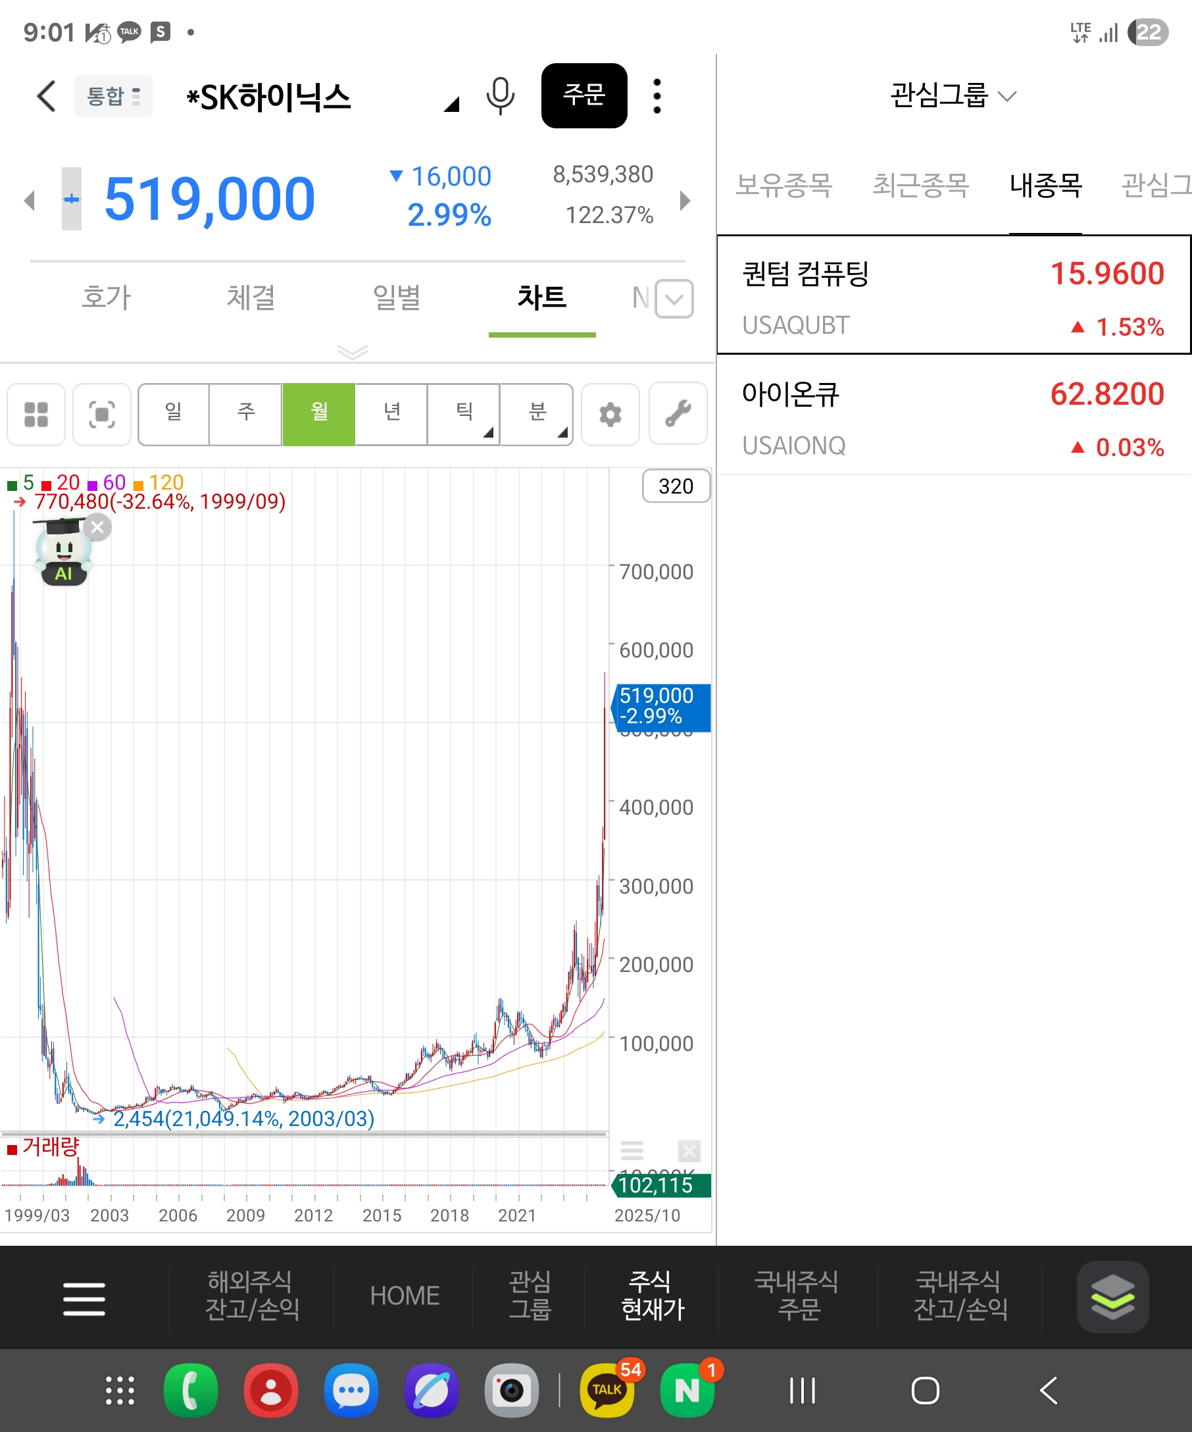
Task: Select the 주 weekly chart period
Action: pos(246,414)
